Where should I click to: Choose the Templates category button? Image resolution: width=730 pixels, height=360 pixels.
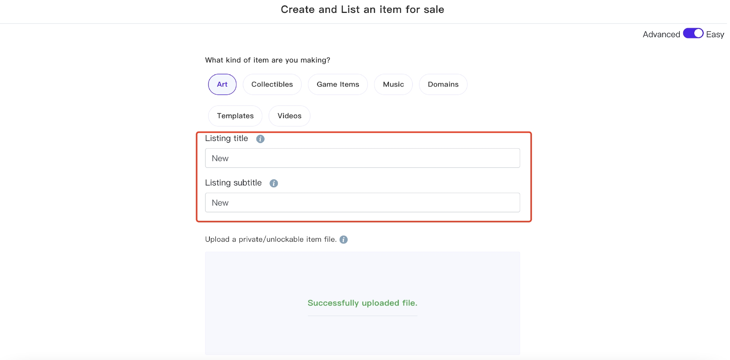click(235, 116)
